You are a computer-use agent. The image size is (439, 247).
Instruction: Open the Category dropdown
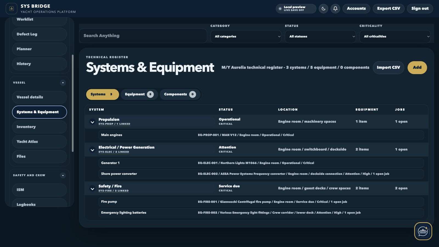246,37
